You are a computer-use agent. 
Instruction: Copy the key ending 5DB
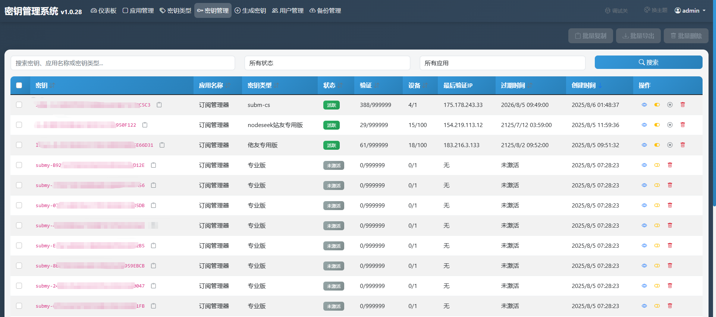(x=153, y=205)
